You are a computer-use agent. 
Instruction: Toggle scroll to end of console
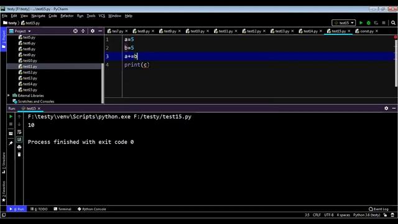point(19,139)
